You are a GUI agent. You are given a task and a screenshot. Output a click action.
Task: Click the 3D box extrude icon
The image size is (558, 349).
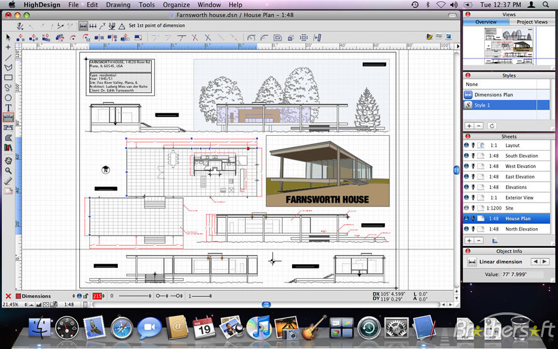coord(290,37)
